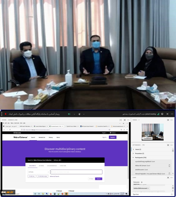This screenshot has height=197, width=176.
Task: Open the Clarivate Products menu
Action: [x=113, y=133]
